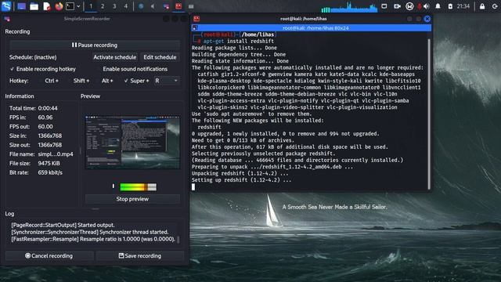The width and height of the screenshot is (501, 282).
Task: Select the grey taskbar item after Terminator
Action: pos(191,6)
